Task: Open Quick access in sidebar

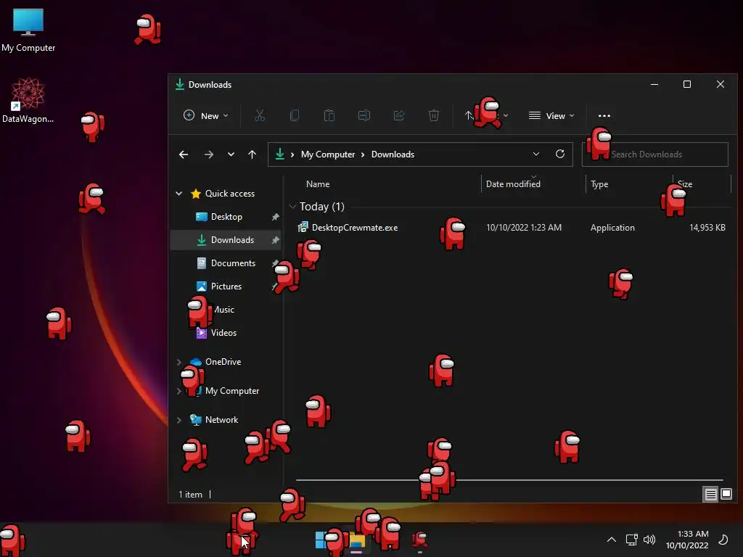Action: (x=230, y=193)
